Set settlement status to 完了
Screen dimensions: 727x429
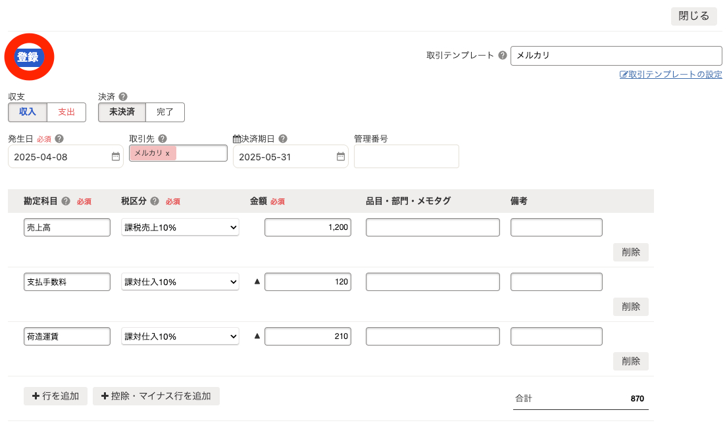pos(164,112)
